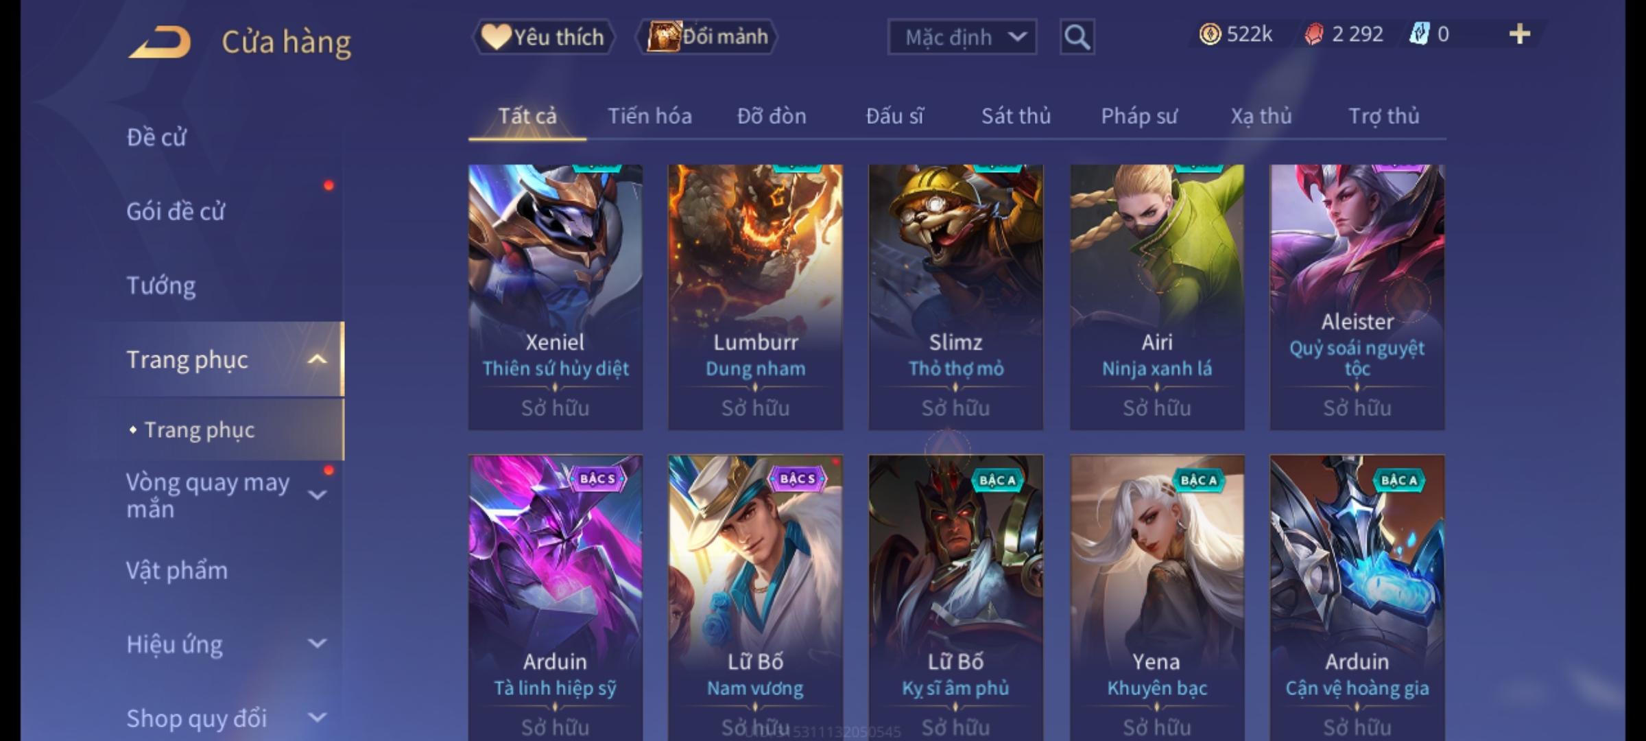The width and height of the screenshot is (1646, 741).
Task: Open Yêu thích heart favorites
Action: (x=543, y=37)
